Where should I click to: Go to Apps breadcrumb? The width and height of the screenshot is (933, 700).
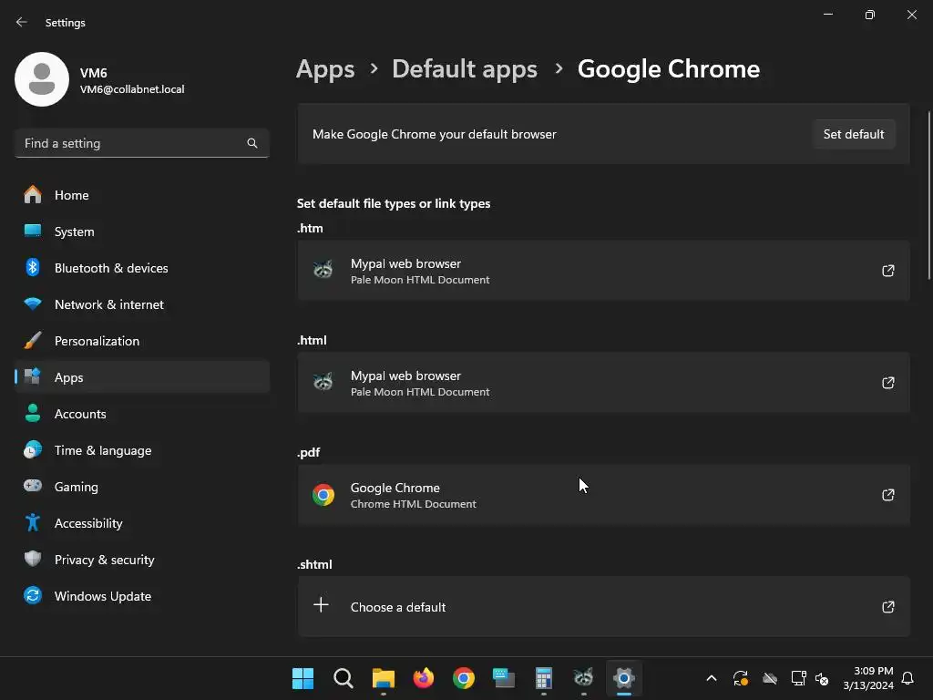point(325,69)
